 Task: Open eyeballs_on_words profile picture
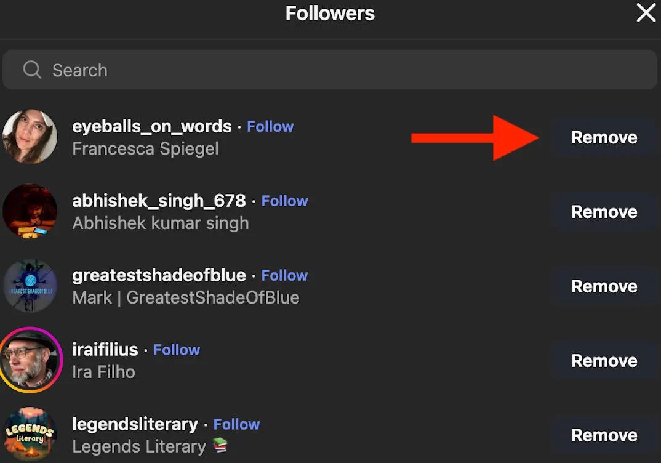[x=30, y=137]
